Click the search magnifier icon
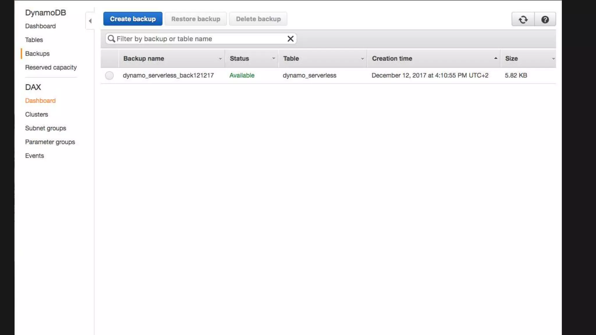The height and width of the screenshot is (335, 596). point(111,39)
